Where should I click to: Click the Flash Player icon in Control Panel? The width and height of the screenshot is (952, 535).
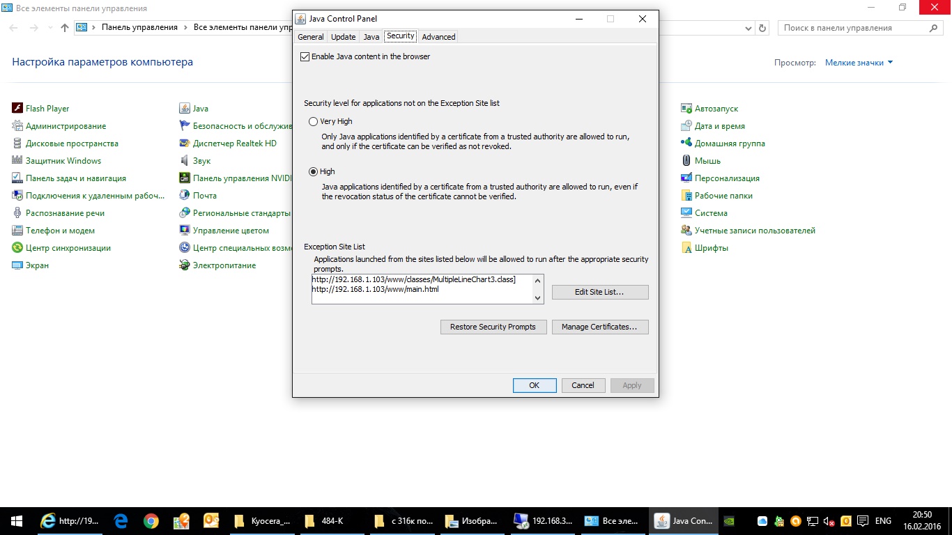pos(17,108)
